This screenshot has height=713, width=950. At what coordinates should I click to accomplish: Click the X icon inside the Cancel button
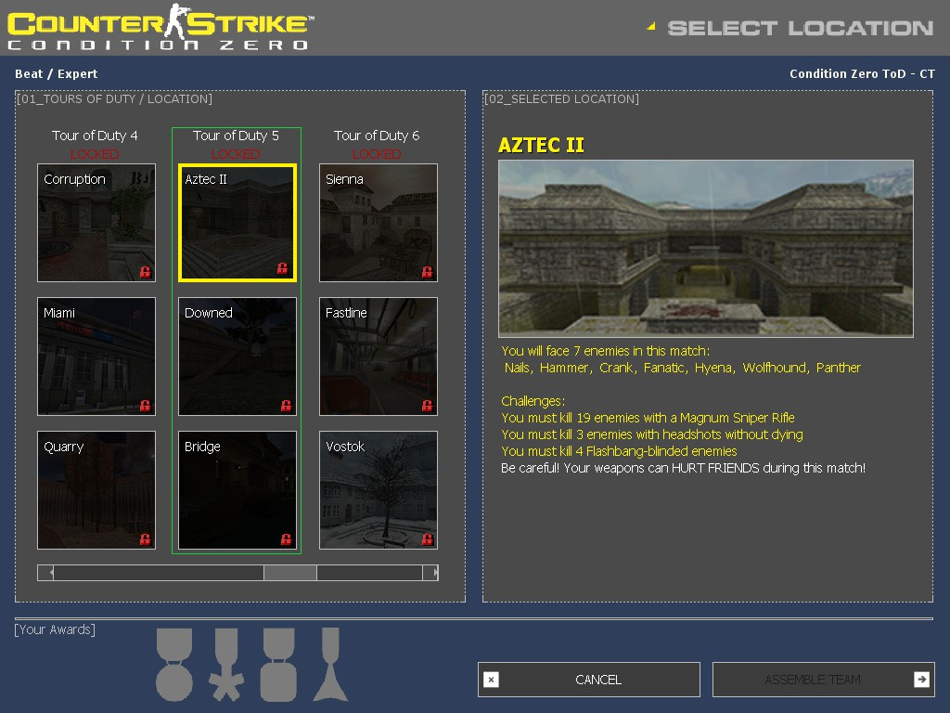pyautogui.click(x=492, y=680)
